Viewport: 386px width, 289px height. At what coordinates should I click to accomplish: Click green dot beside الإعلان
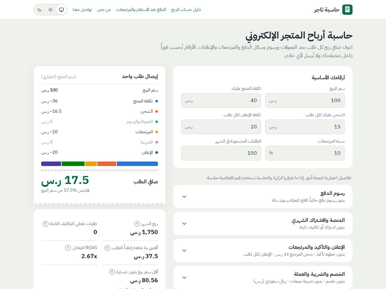[157, 153]
